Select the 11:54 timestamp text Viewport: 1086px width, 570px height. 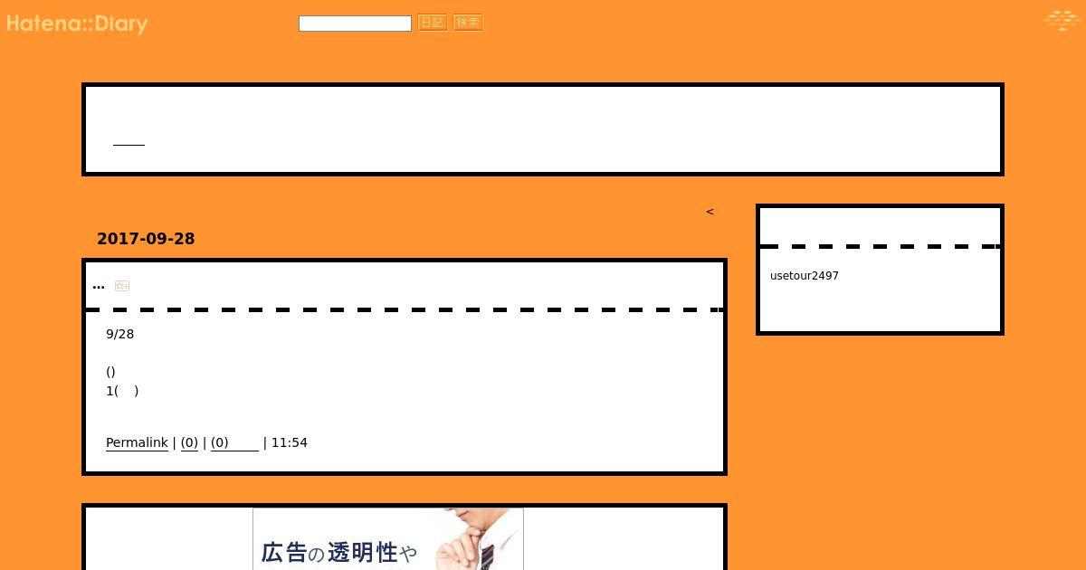pos(290,442)
